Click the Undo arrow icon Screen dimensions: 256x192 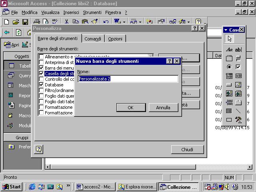point(106,22)
